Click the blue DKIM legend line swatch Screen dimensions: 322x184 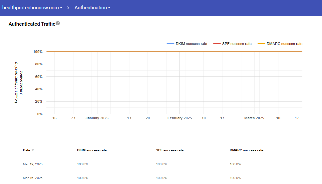170,44
